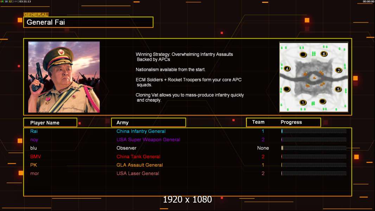Click the Winning Strategy description line

[184, 57]
